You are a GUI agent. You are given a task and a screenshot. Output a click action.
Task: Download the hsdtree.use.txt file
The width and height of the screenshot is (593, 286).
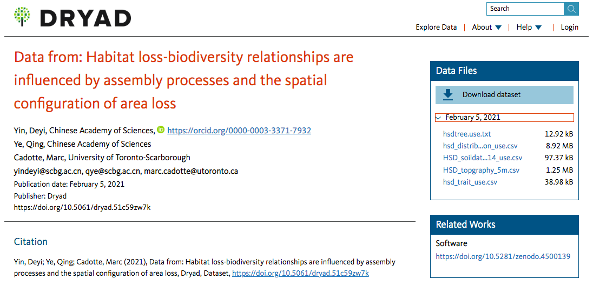tap(467, 134)
